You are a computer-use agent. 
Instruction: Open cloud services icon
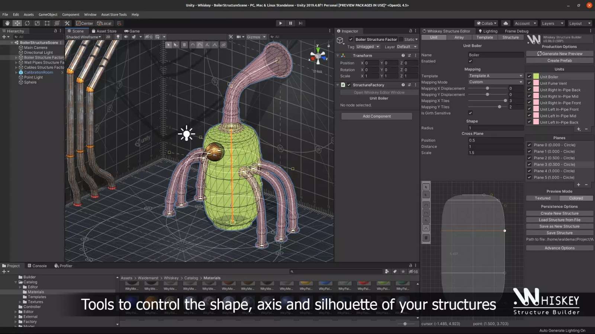point(505,23)
